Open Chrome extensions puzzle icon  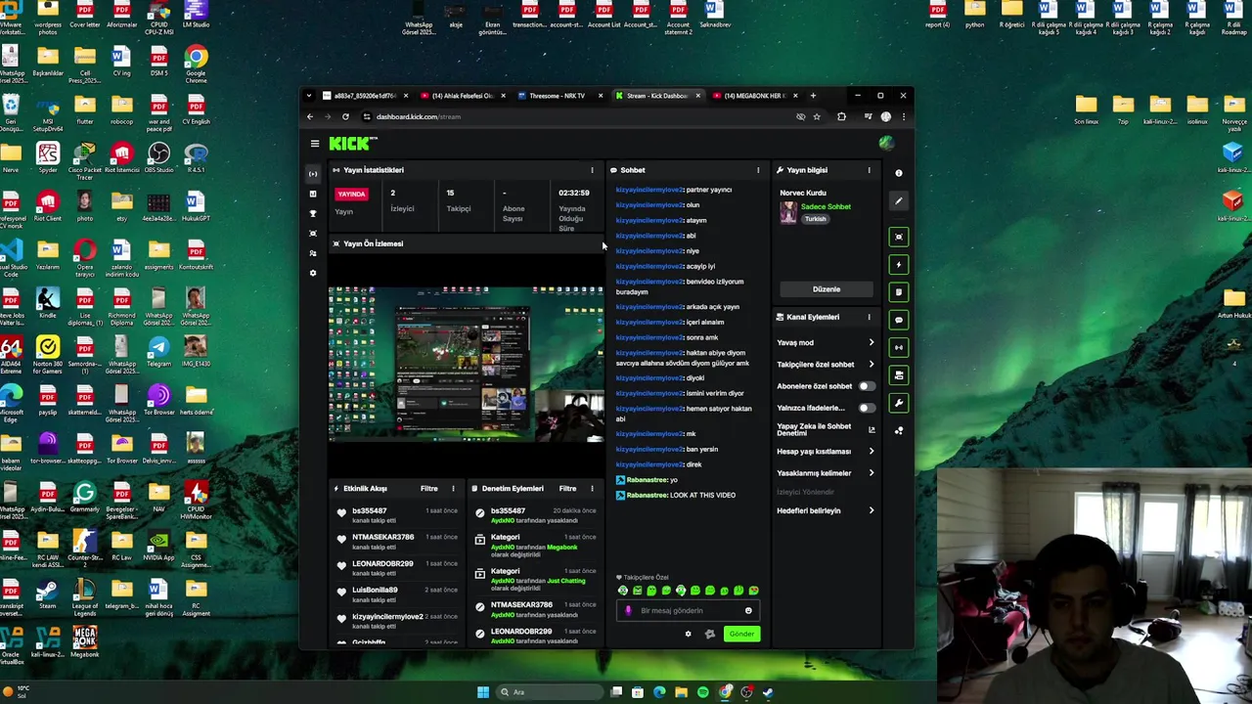(841, 116)
